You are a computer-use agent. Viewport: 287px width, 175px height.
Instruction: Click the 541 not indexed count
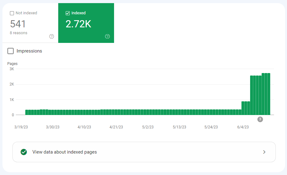(x=18, y=24)
